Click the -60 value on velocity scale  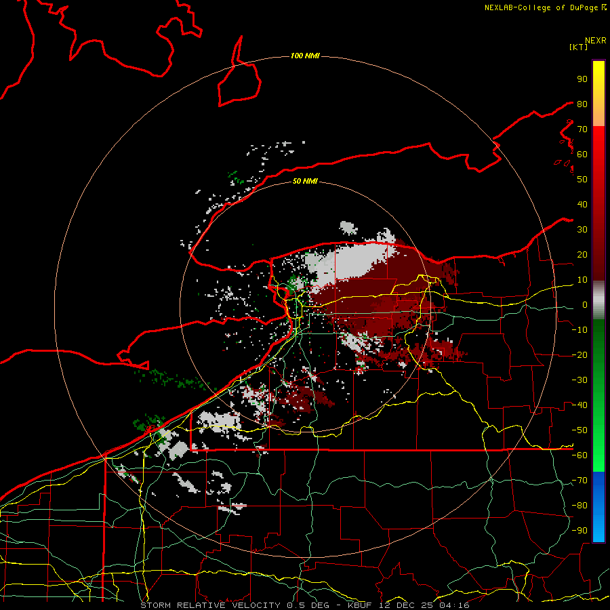point(579,455)
